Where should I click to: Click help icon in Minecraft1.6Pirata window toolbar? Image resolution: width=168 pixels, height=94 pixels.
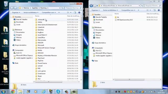tap(159, 10)
